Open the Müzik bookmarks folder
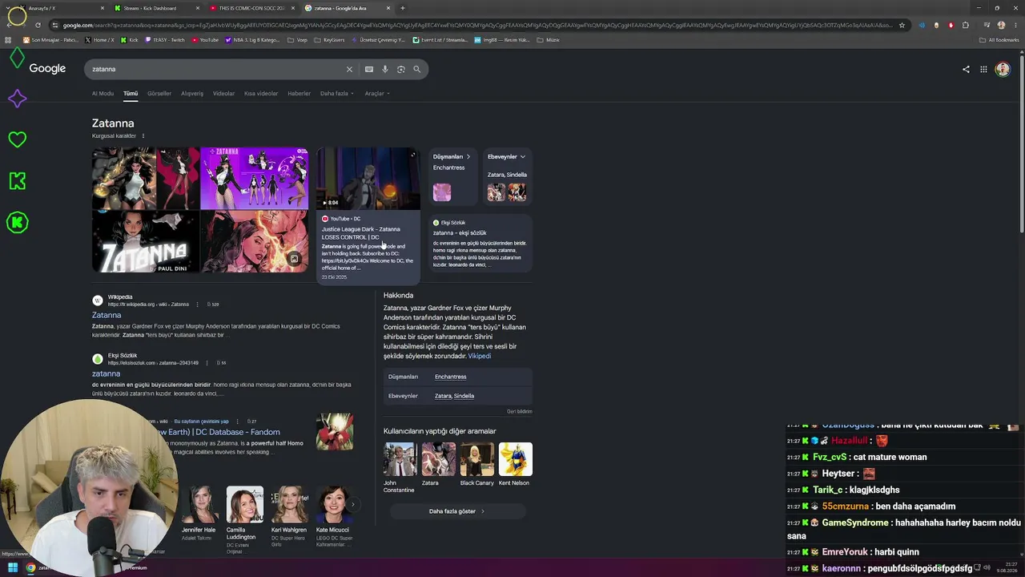 [548, 39]
